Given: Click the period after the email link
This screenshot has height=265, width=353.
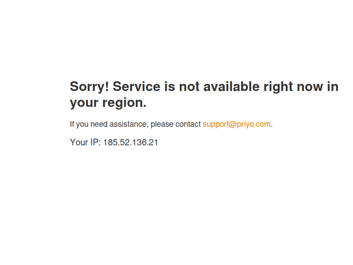Looking at the screenshot, I should 271,126.
